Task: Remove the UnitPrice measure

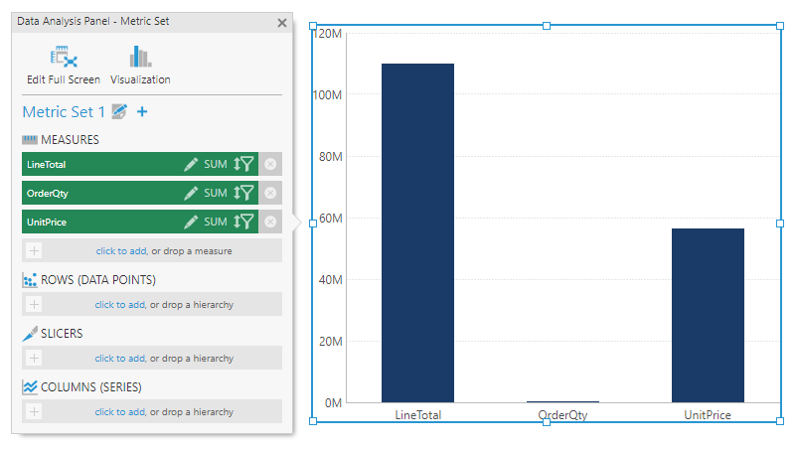Action: 270,222
